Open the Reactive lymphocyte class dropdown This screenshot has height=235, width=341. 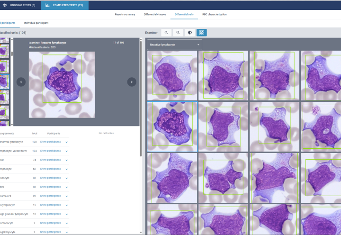coord(174,45)
